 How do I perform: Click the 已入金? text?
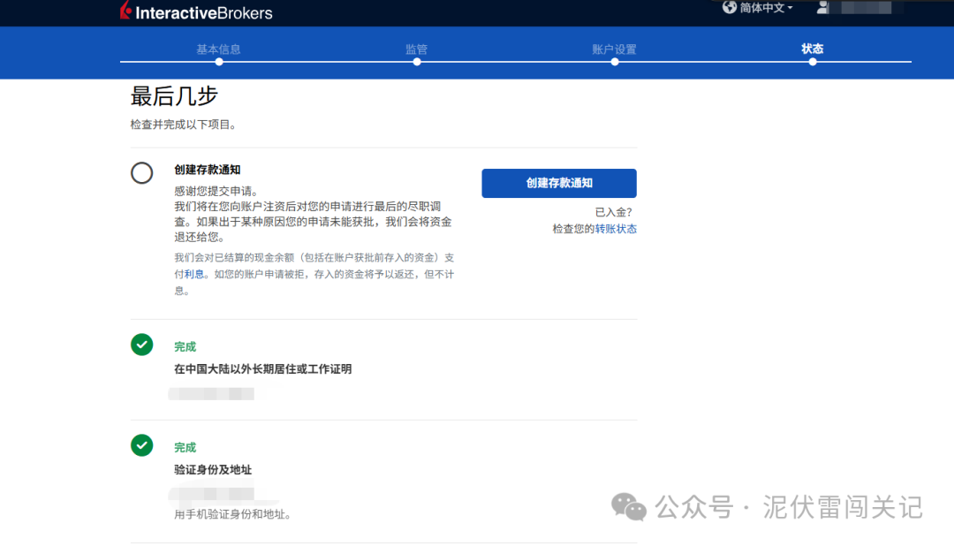[617, 211]
